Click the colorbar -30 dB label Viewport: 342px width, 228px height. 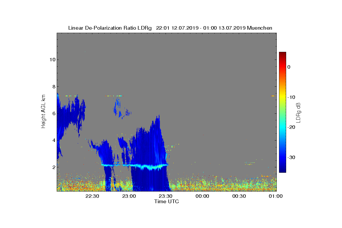pos(291,157)
